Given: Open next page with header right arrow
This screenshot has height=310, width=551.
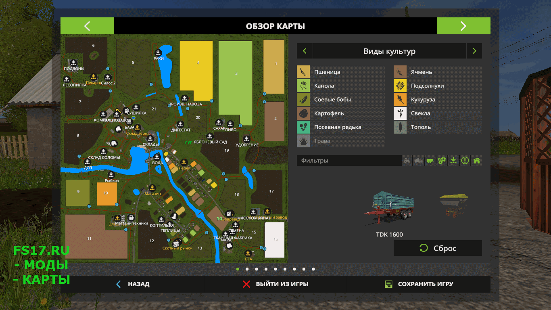Looking at the screenshot, I should tap(463, 26).
